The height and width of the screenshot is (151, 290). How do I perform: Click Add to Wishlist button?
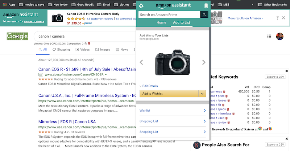pos(169,94)
